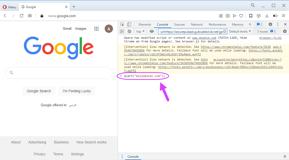The width and height of the screenshot is (289, 160).
Task: Switch to the Sources tab
Action: click(179, 25)
